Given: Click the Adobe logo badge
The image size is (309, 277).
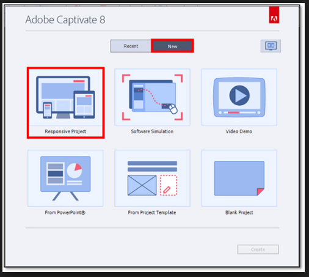Looking at the screenshot, I should coord(274,15).
